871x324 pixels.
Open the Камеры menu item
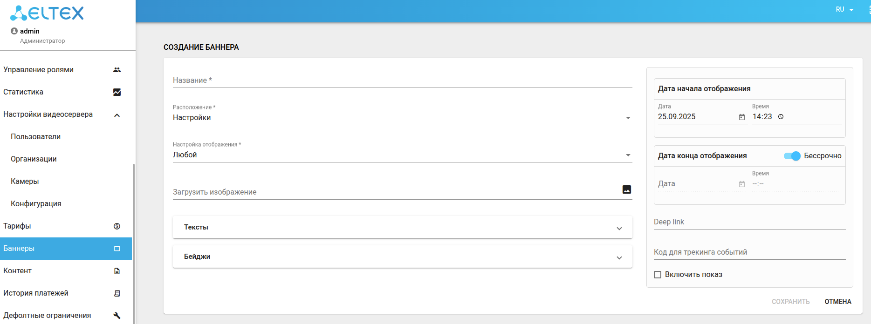[x=25, y=182]
